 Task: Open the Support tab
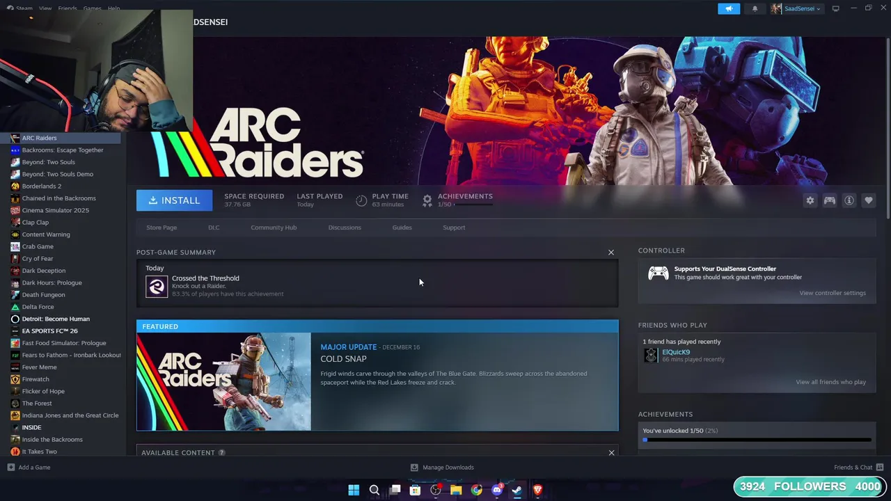coord(454,228)
